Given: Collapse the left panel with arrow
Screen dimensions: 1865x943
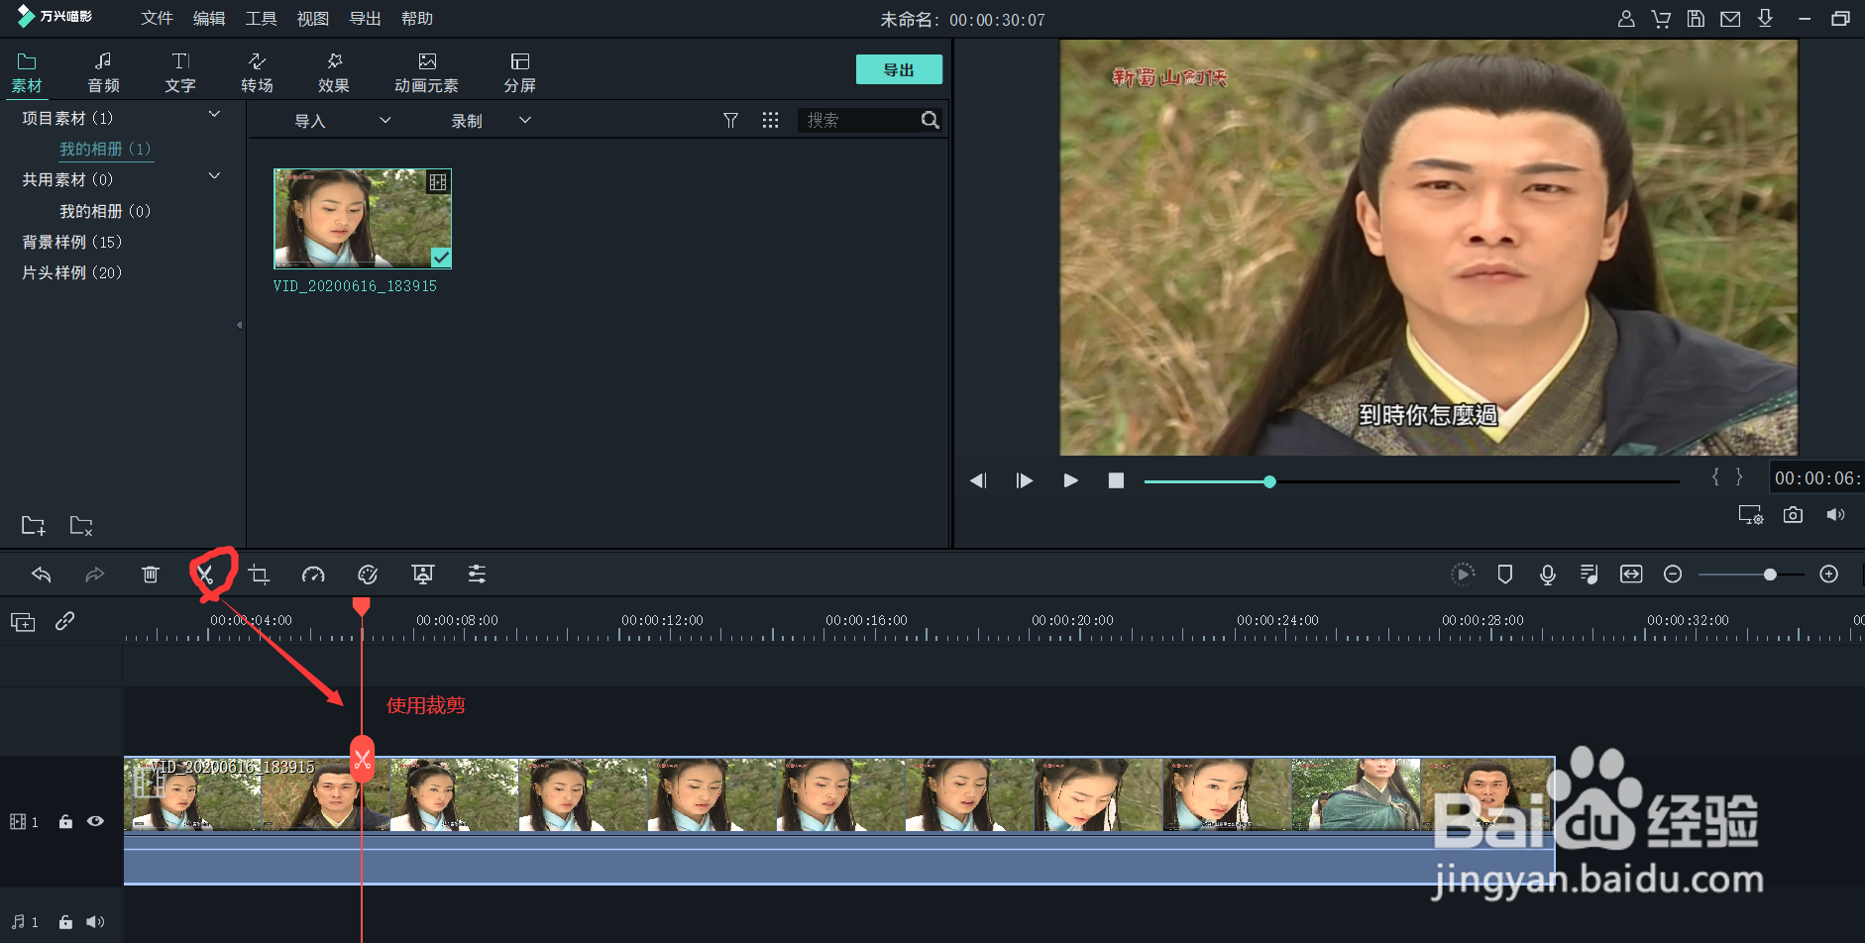Looking at the screenshot, I should click(x=239, y=325).
